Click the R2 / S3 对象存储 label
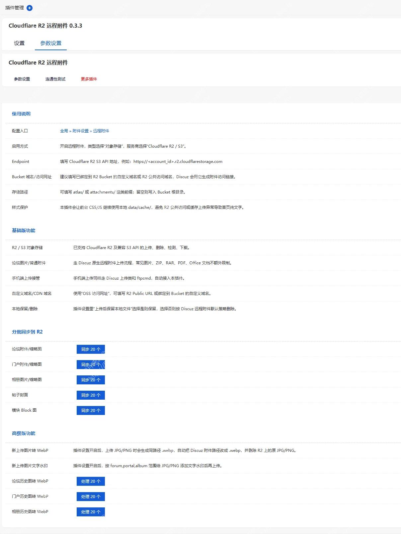 [x=27, y=248]
